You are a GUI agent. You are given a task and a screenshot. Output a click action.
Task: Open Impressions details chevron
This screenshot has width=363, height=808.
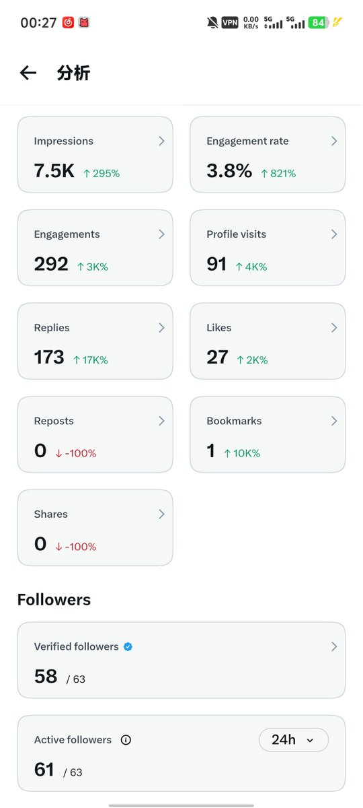tap(161, 141)
